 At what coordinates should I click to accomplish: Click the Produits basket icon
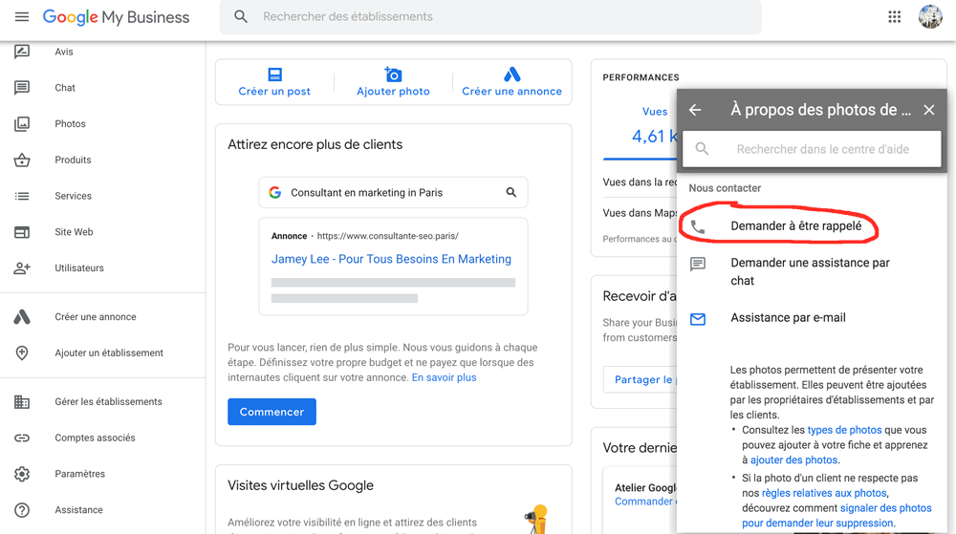pos(22,160)
